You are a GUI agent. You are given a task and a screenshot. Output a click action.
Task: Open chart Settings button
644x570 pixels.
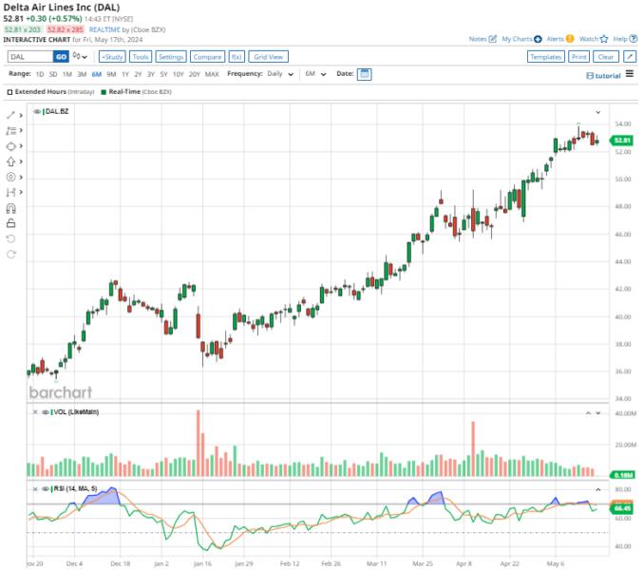[171, 57]
